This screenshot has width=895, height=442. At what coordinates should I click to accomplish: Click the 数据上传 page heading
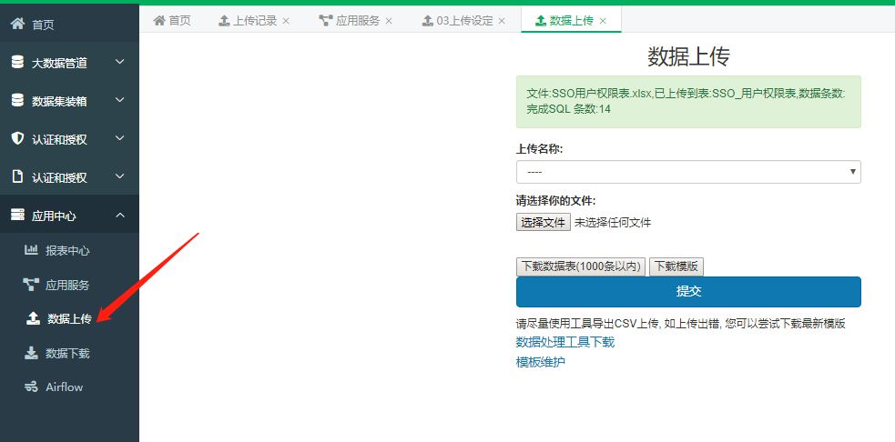coord(688,56)
